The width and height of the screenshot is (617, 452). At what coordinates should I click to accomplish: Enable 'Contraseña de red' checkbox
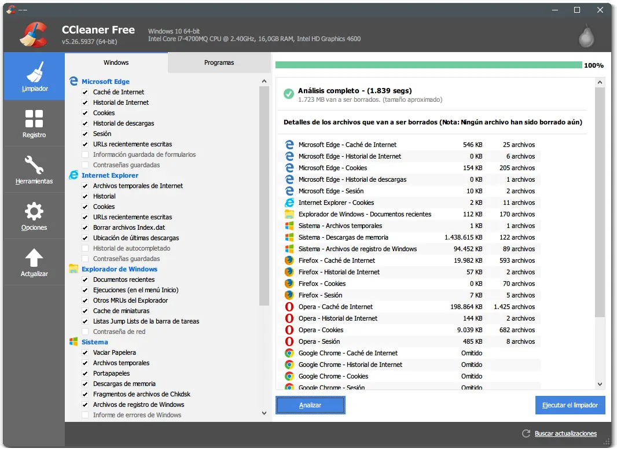85,332
